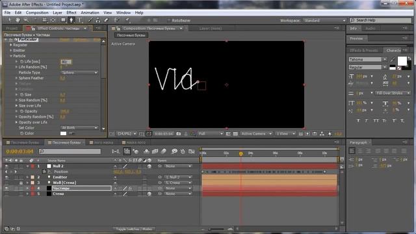Open the Workspace Standard dropdown

click(324, 20)
